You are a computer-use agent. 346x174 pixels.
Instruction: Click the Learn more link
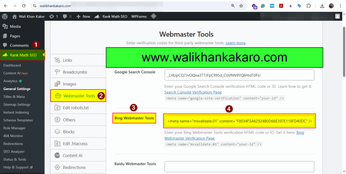tap(236, 43)
